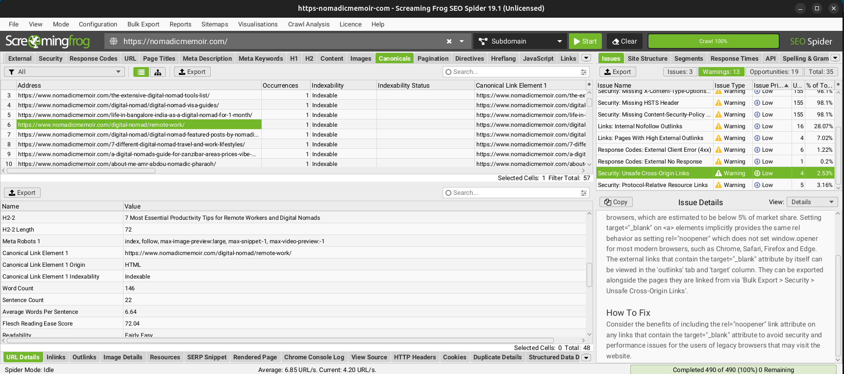Image resolution: width=844 pixels, height=374 pixels.
Task: Click Low priority icon on External No Response row
Action: (x=757, y=162)
